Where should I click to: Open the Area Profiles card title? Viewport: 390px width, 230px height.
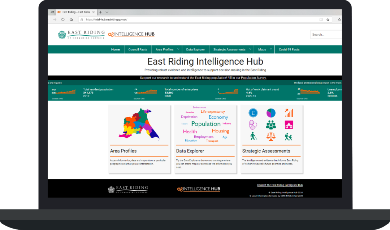coord(123,151)
